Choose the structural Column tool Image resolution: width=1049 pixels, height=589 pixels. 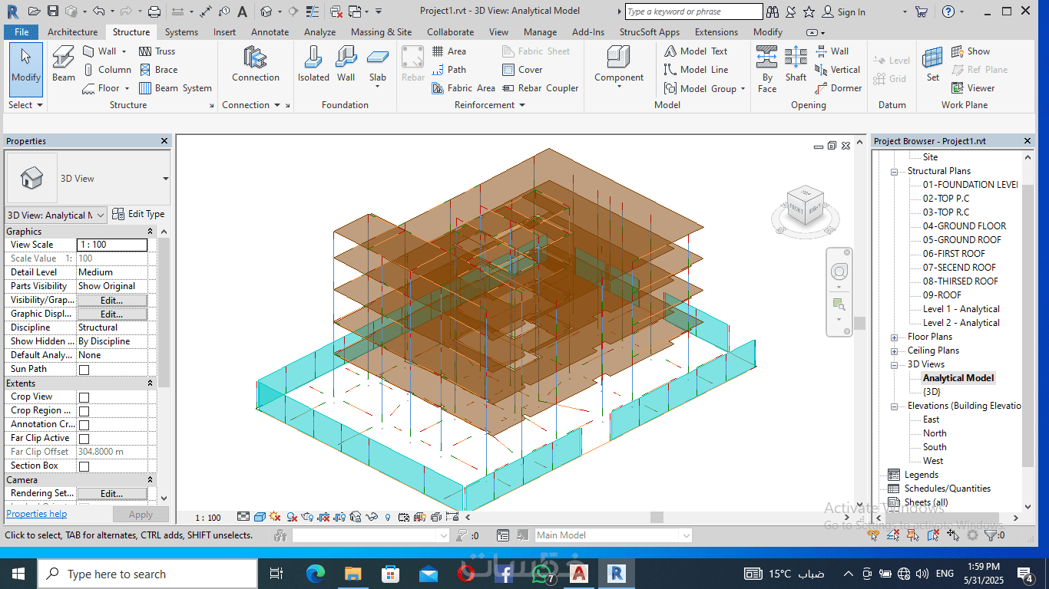(x=107, y=70)
